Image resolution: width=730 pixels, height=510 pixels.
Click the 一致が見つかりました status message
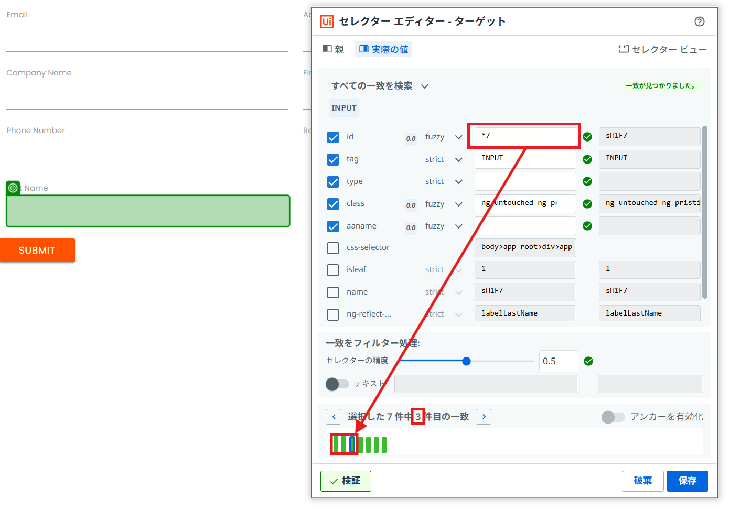pyautogui.click(x=661, y=85)
